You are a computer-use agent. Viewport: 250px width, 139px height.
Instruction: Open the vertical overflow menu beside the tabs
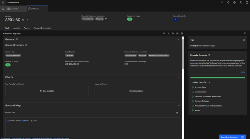click(x=247, y=9)
